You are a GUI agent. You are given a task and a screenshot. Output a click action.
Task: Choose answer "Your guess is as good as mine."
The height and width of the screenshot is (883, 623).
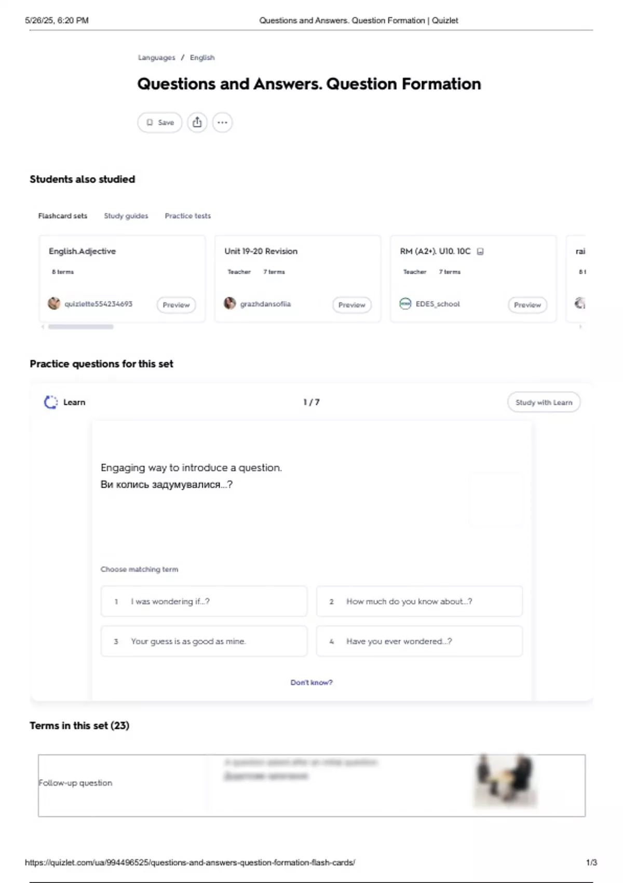click(x=204, y=641)
